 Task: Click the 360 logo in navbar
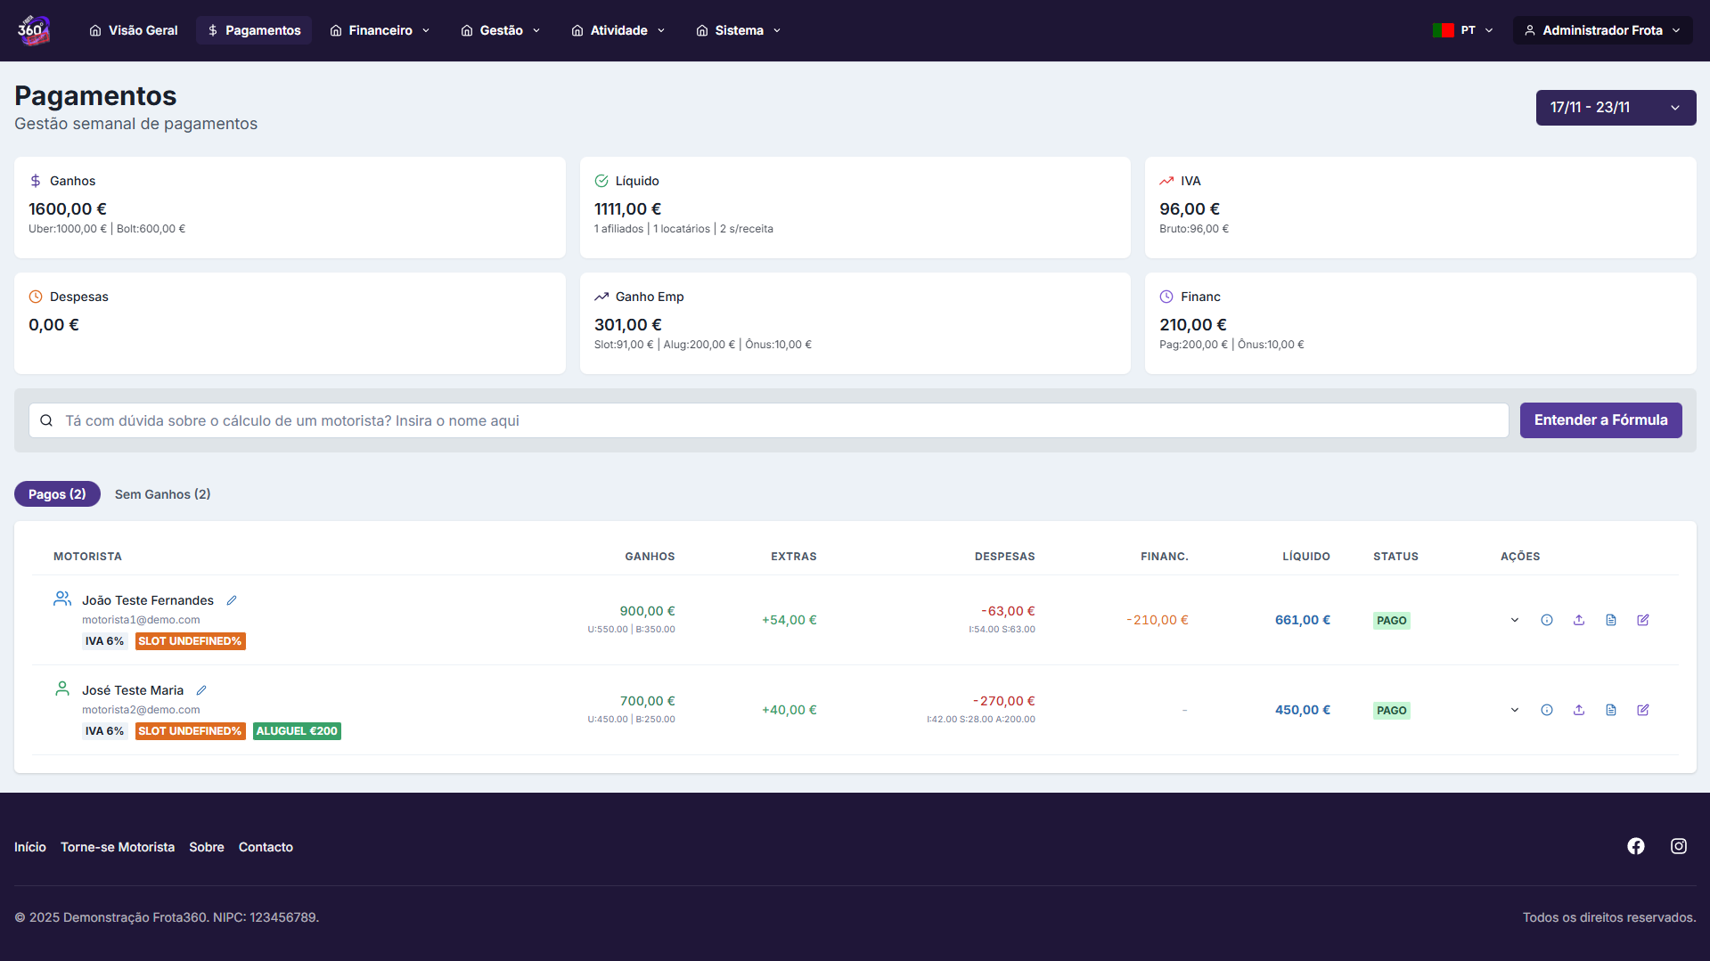(x=34, y=30)
